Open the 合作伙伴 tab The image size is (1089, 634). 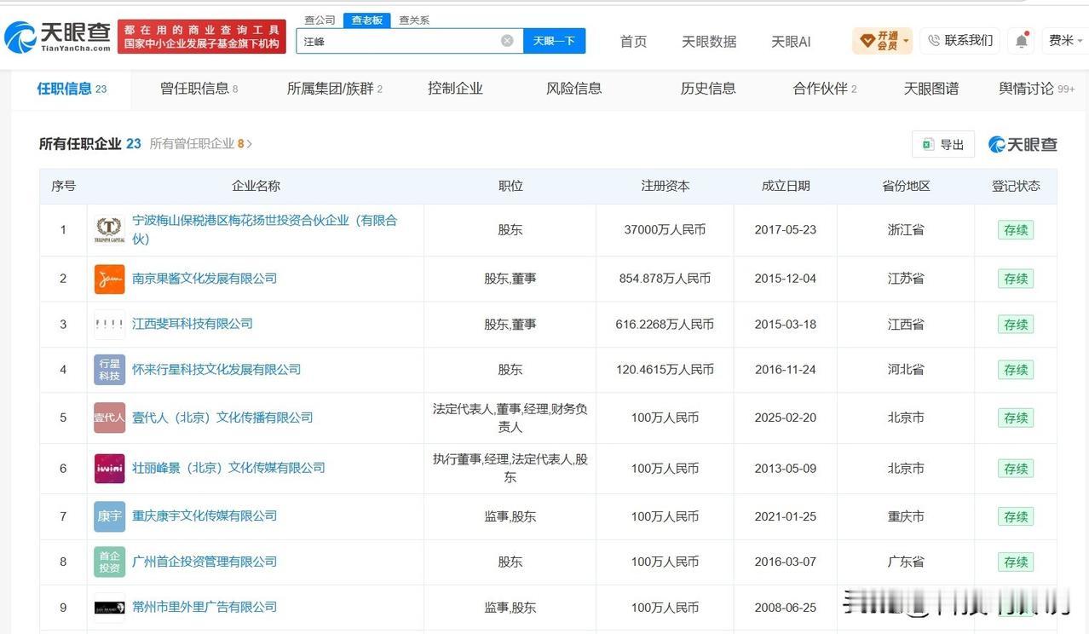(825, 89)
